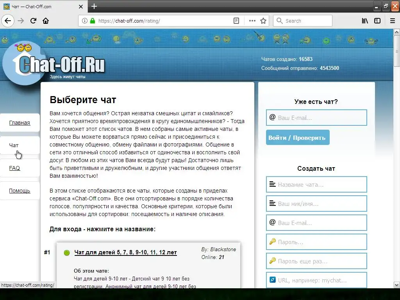Click the "Чатов создано: 16583" counter
400x300 pixels.
point(287,59)
